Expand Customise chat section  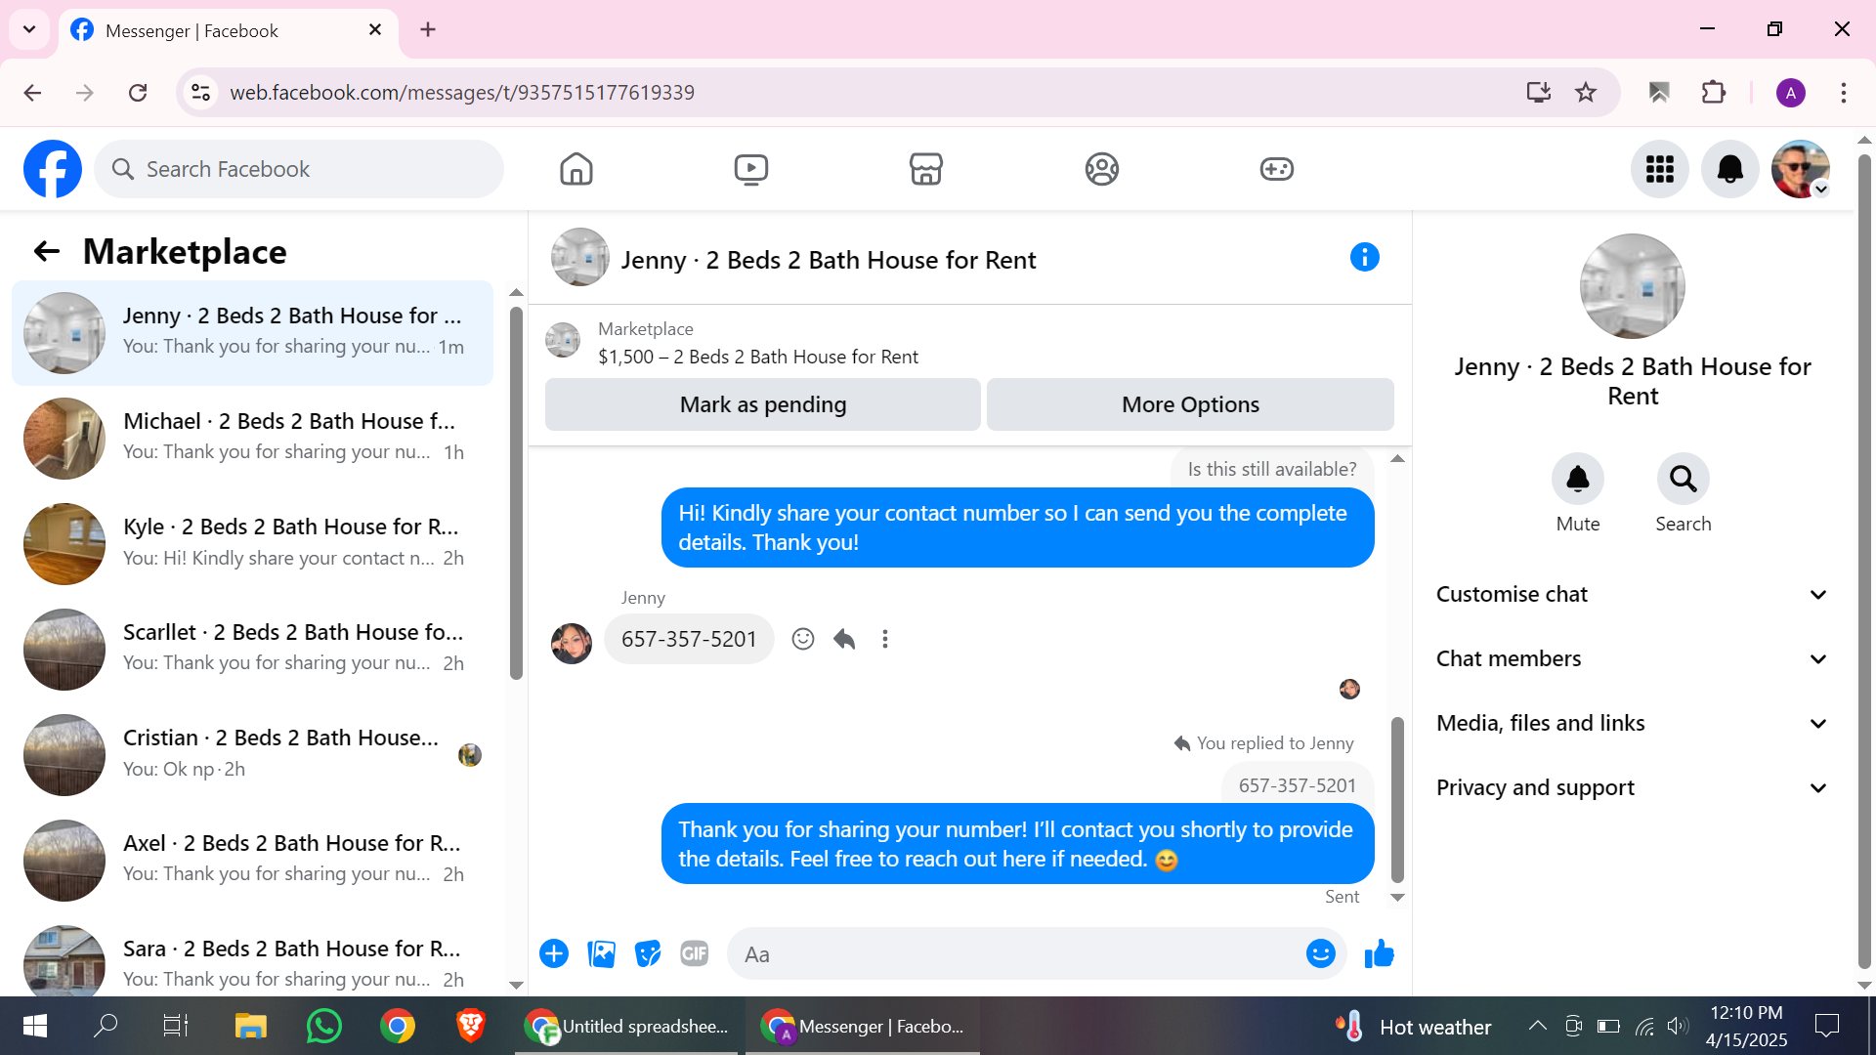(1630, 594)
